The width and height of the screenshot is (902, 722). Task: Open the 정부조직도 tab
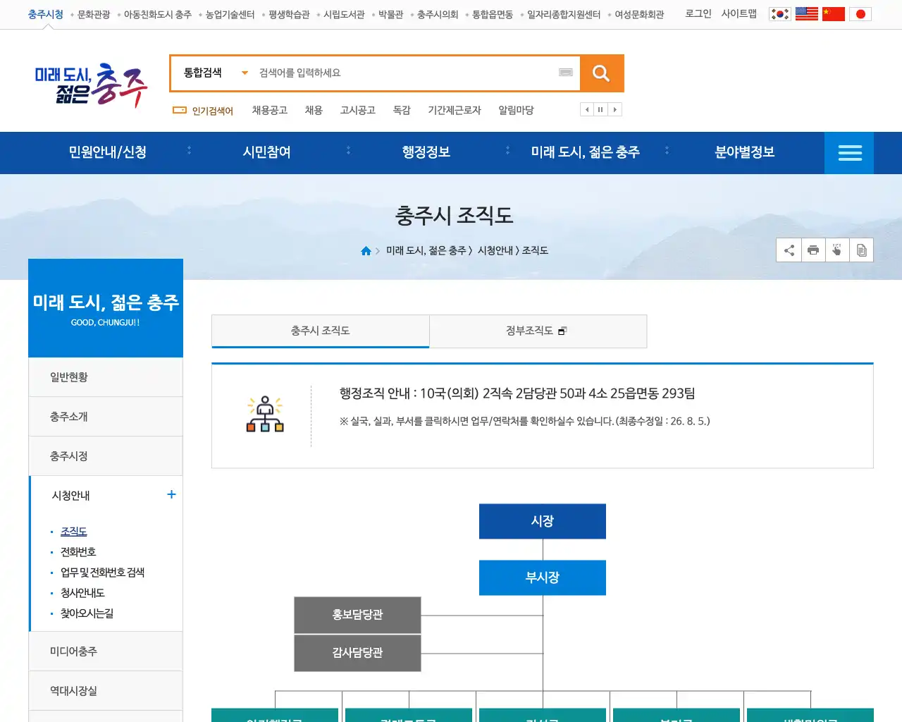[x=538, y=331]
